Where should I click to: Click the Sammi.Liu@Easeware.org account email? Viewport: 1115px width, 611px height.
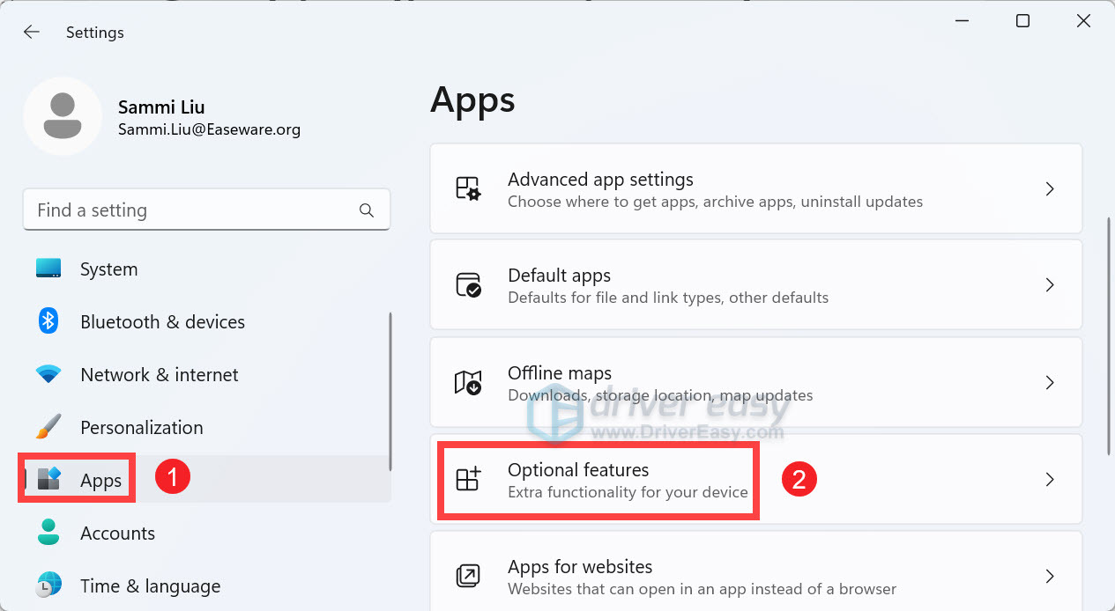pyautogui.click(x=209, y=129)
